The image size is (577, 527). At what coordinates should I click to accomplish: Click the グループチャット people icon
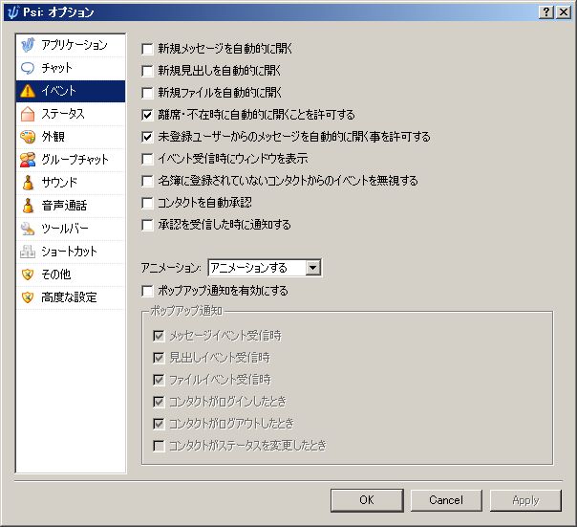pos(28,160)
